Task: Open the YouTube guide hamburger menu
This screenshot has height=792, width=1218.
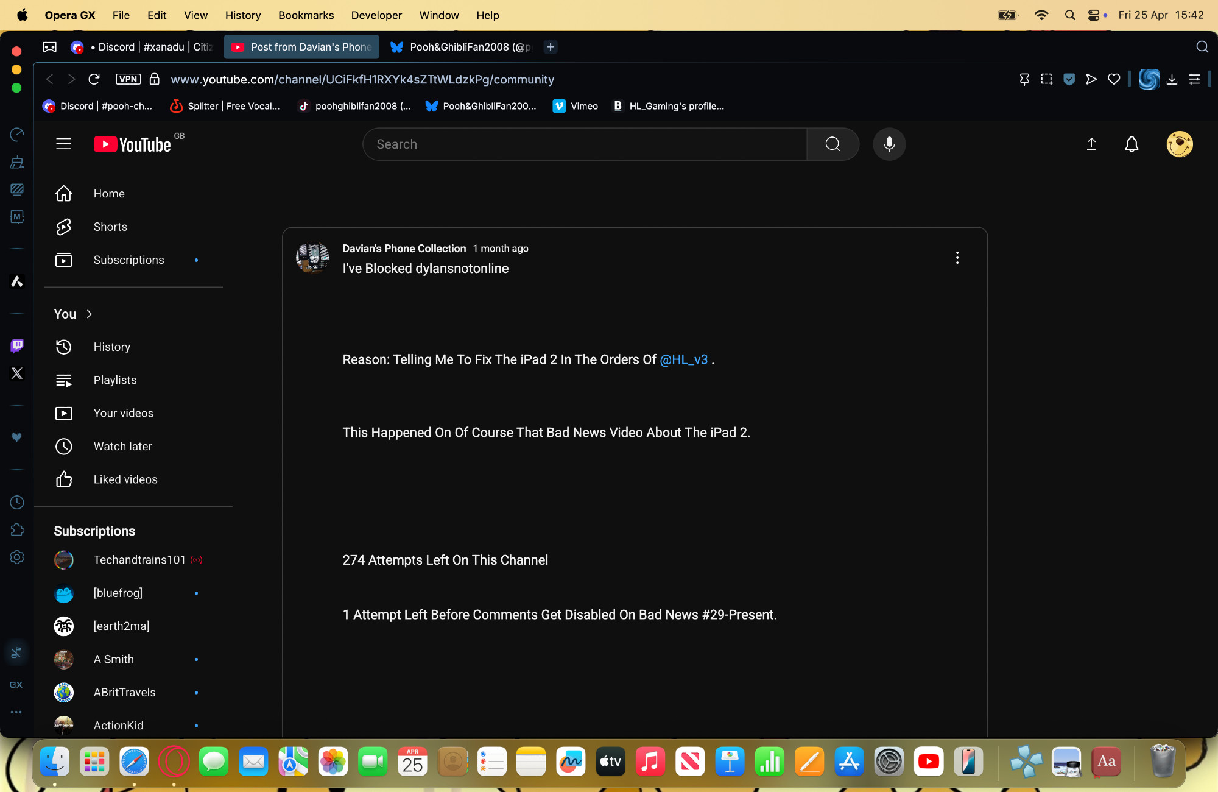Action: (x=63, y=144)
